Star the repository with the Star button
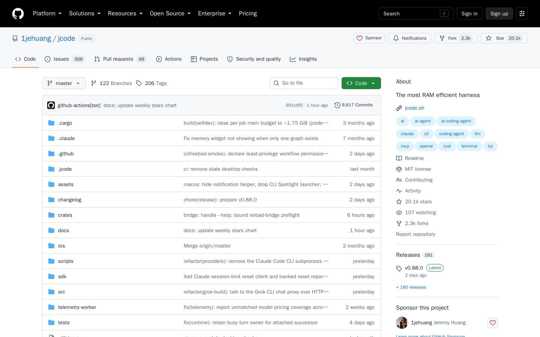The image size is (540, 337). coord(504,38)
